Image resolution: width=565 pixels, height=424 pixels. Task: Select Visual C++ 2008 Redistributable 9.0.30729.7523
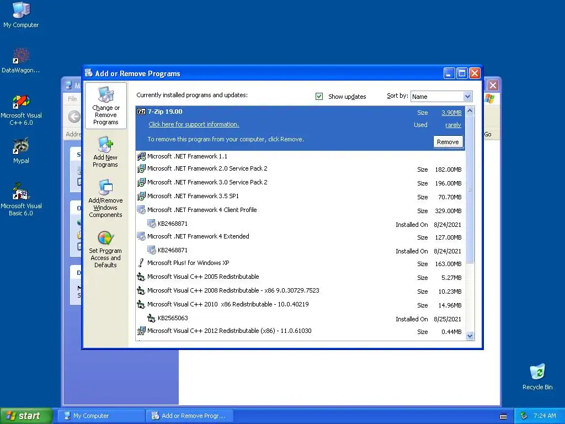[x=301, y=291]
